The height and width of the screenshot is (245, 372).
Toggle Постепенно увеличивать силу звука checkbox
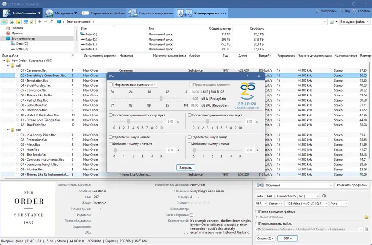[x=111, y=115]
